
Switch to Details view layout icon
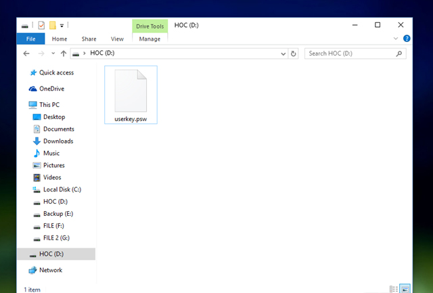394,289
